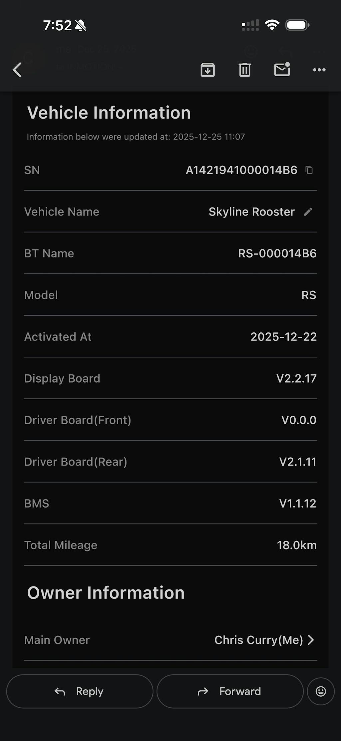This screenshot has height=741, width=341.
Task: Delete the email using the trash icon
Action: click(245, 70)
